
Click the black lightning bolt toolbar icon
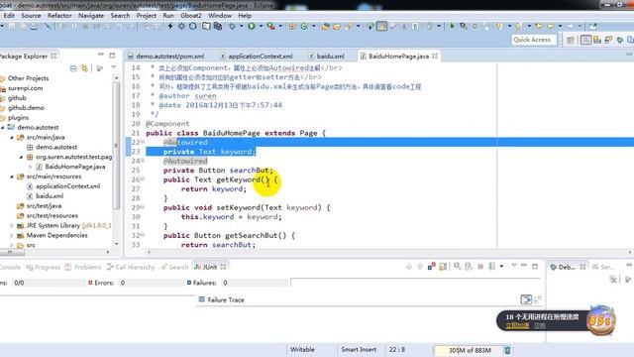170,27
